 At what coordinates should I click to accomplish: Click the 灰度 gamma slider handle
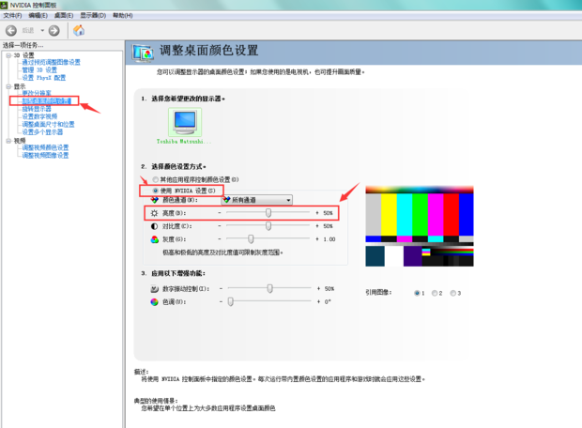point(251,239)
